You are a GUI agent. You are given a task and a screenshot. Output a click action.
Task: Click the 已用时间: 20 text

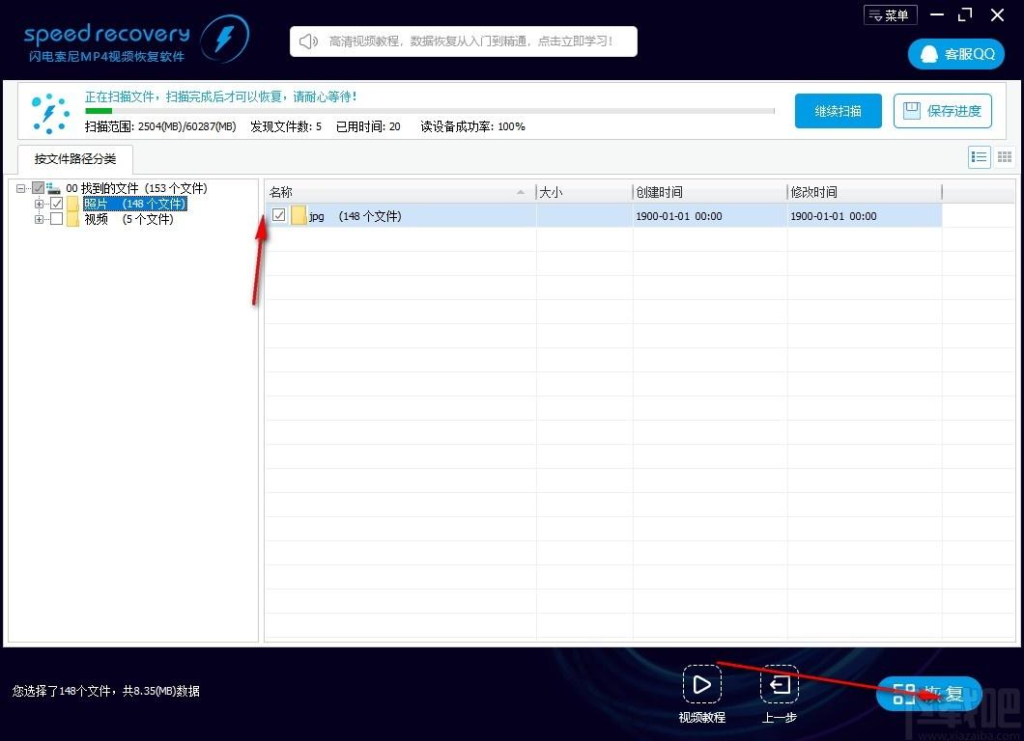pyautogui.click(x=368, y=126)
